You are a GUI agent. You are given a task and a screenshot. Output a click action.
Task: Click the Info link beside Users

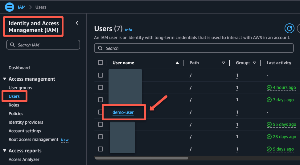click(128, 30)
